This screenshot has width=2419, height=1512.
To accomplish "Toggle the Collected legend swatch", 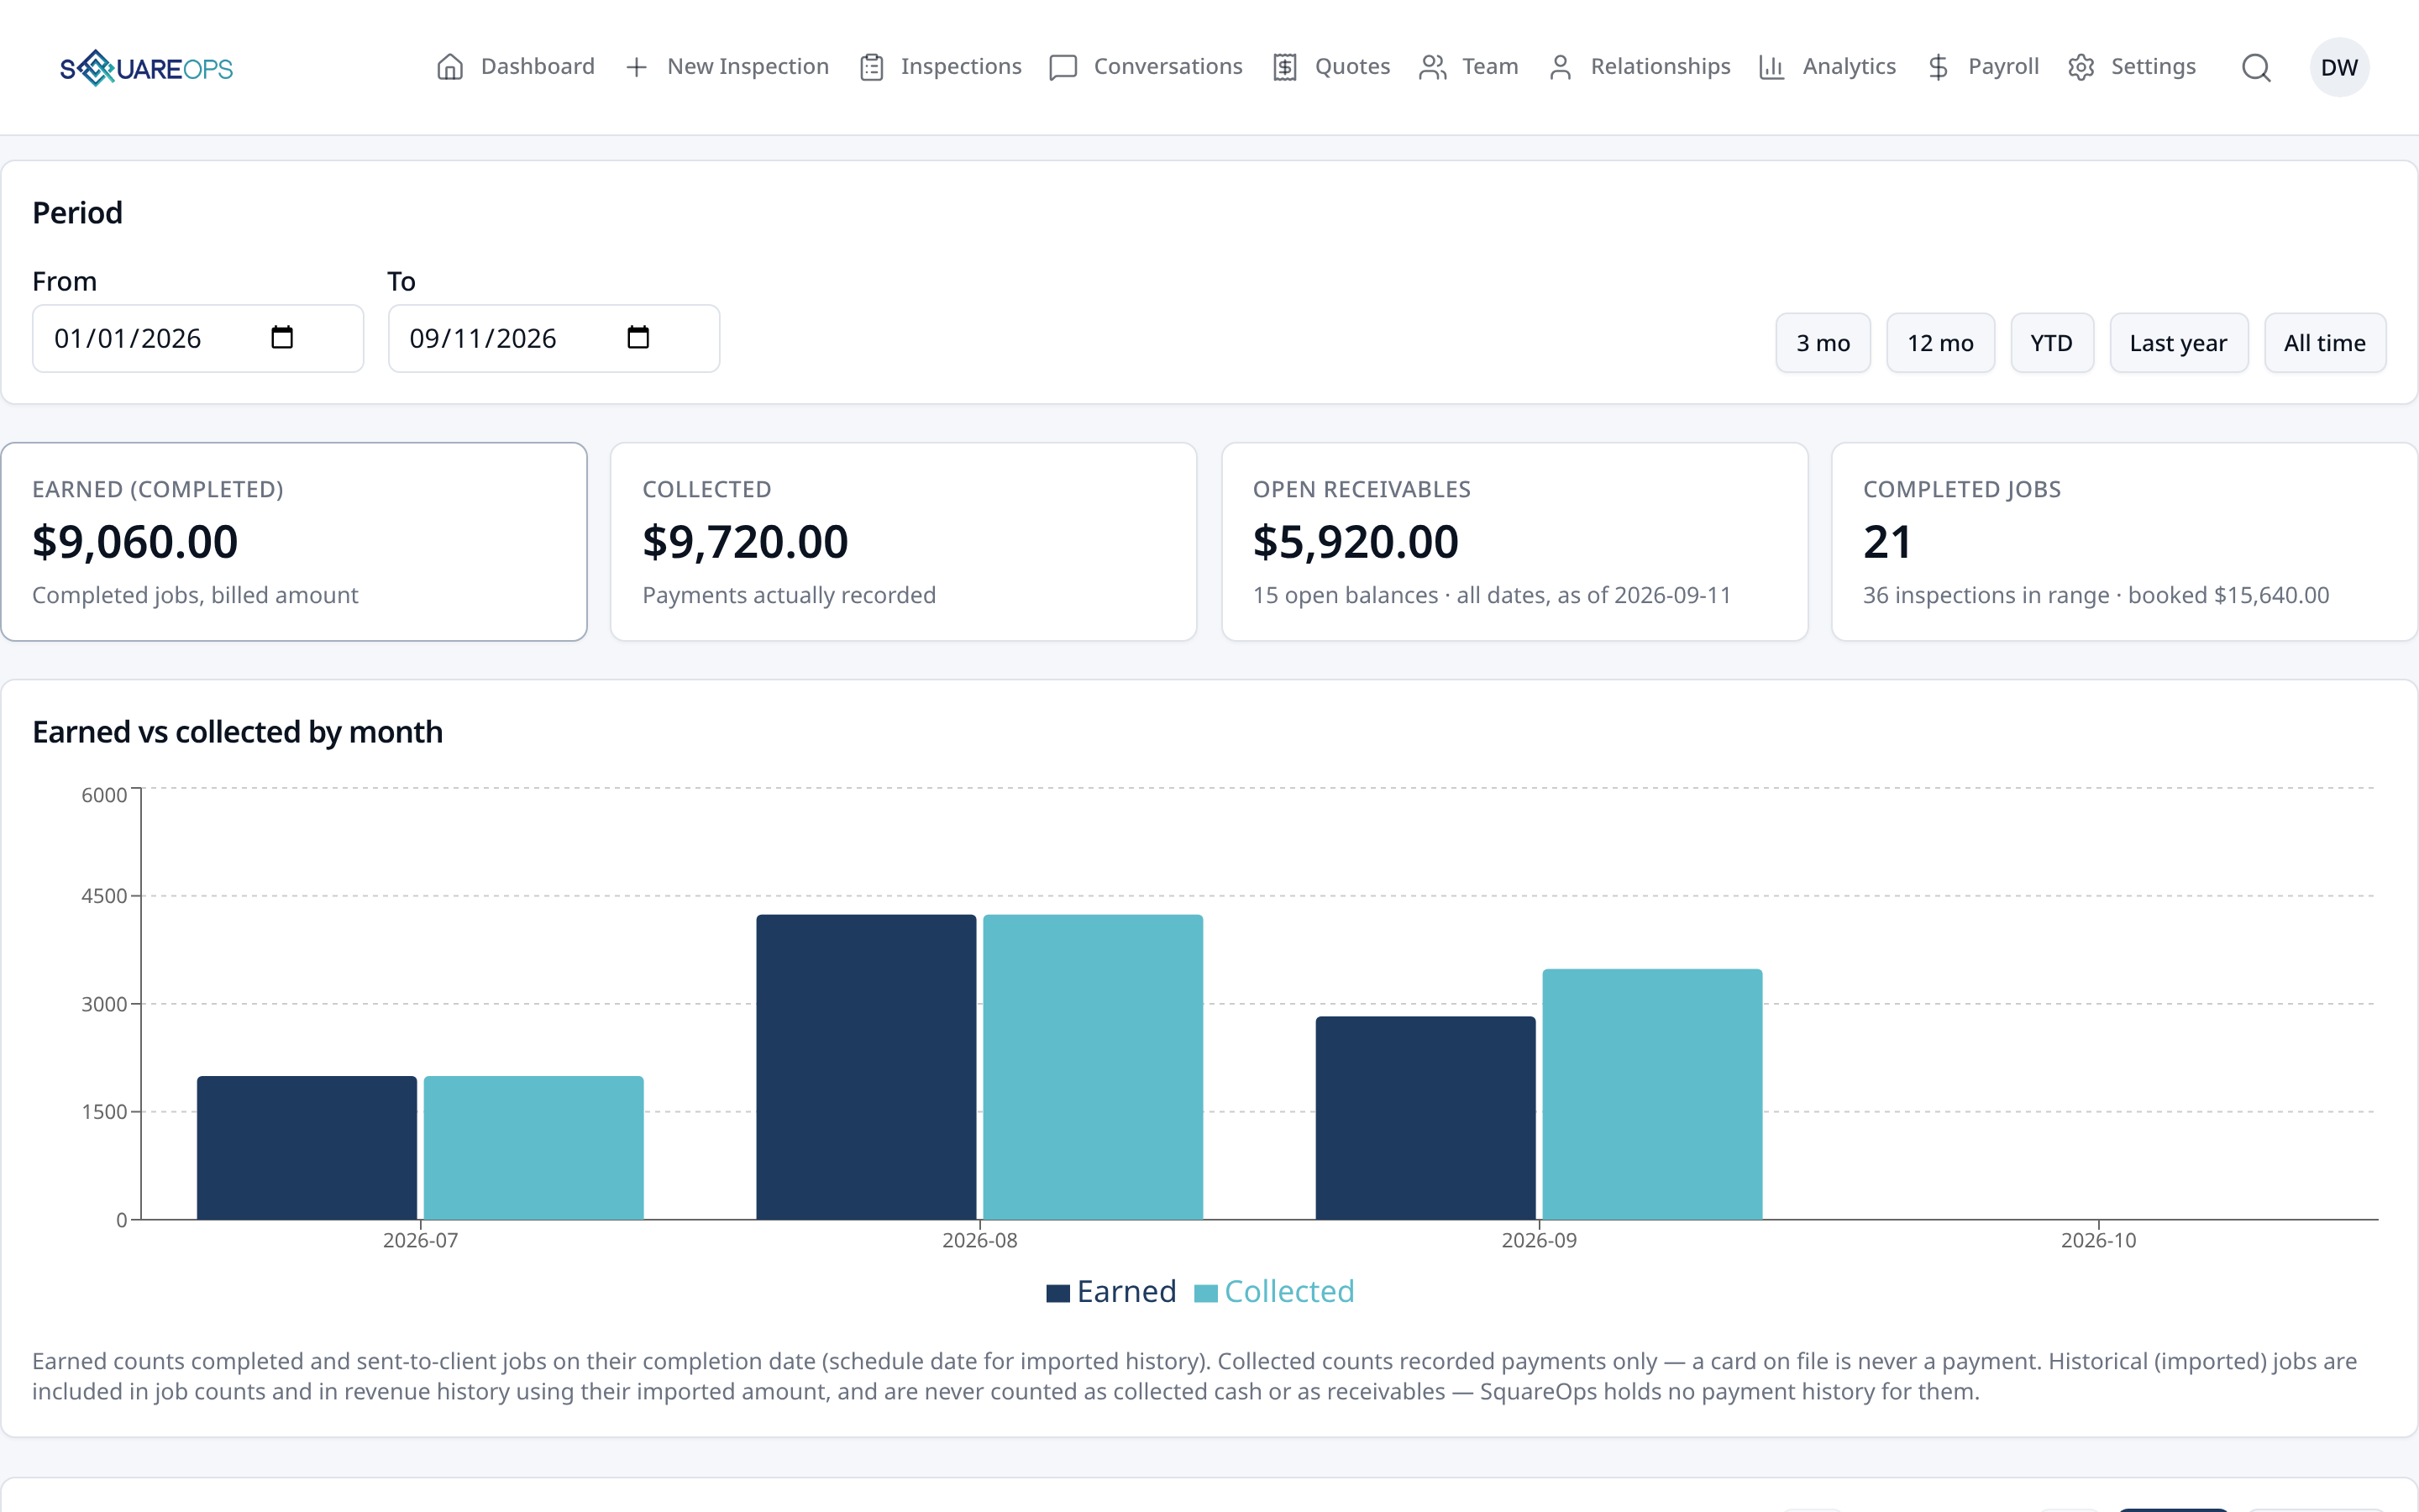I will (x=1205, y=1293).
